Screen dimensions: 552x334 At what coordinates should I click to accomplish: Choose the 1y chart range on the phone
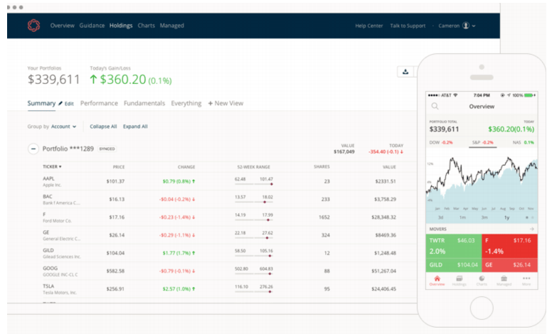(x=506, y=217)
